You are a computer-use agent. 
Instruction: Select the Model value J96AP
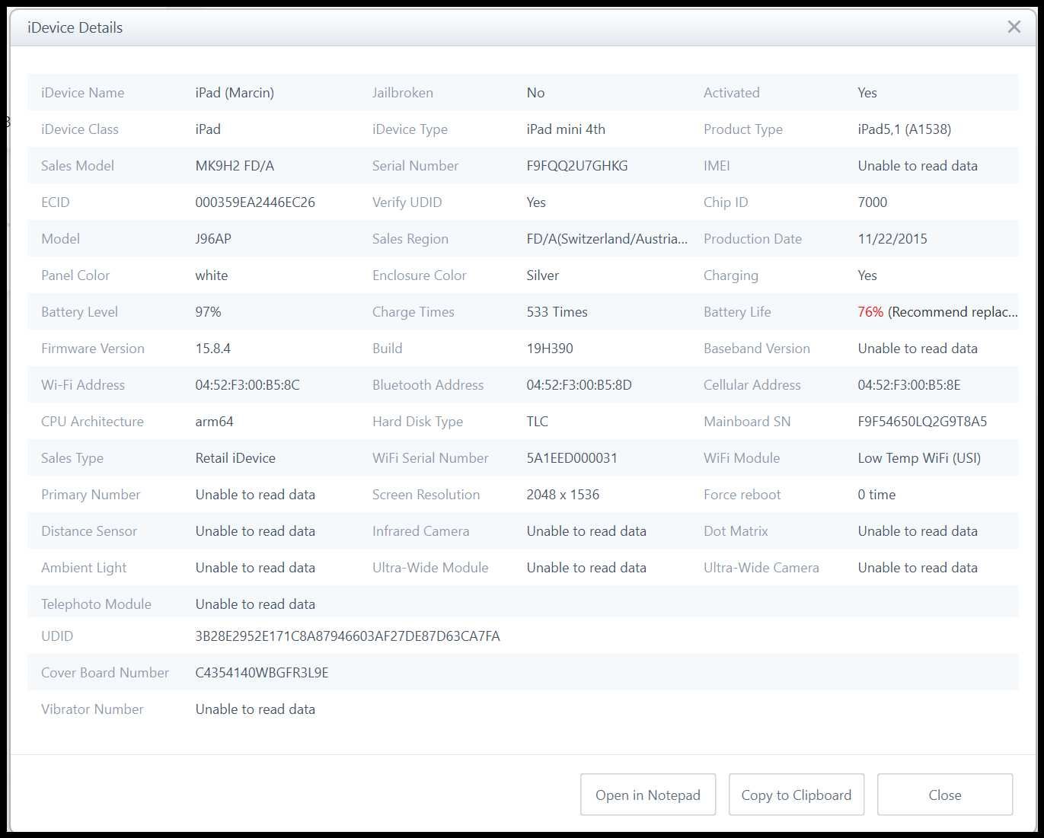(x=213, y=239)
